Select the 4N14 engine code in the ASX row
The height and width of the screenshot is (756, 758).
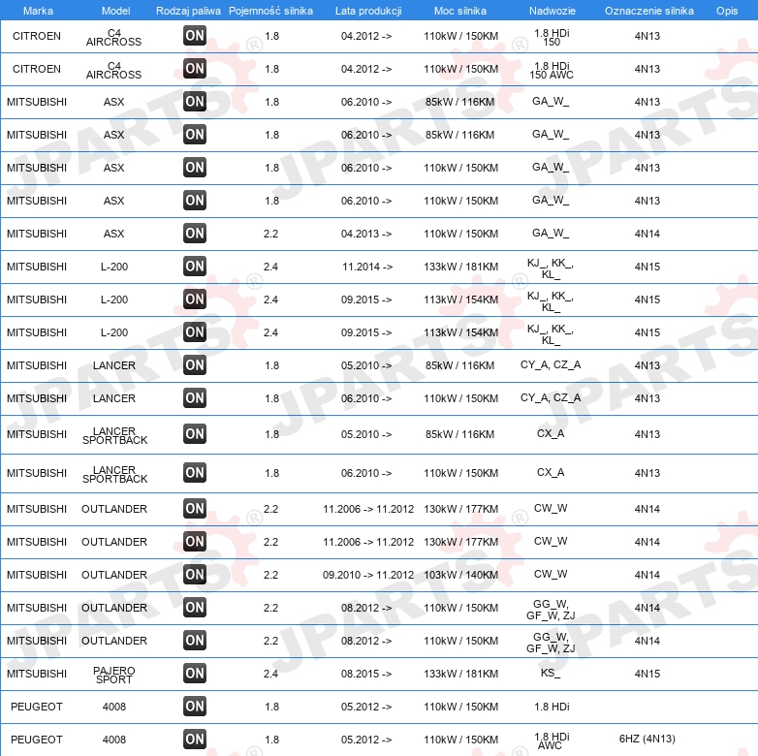(x=647, y=234)
